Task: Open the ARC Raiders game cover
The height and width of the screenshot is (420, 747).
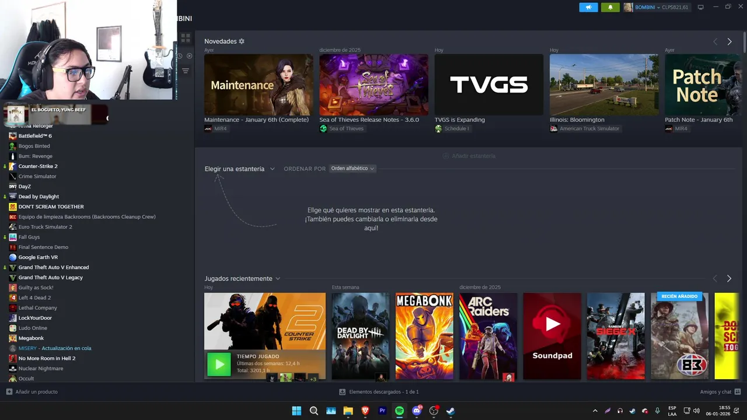Action: coord(488,336)
